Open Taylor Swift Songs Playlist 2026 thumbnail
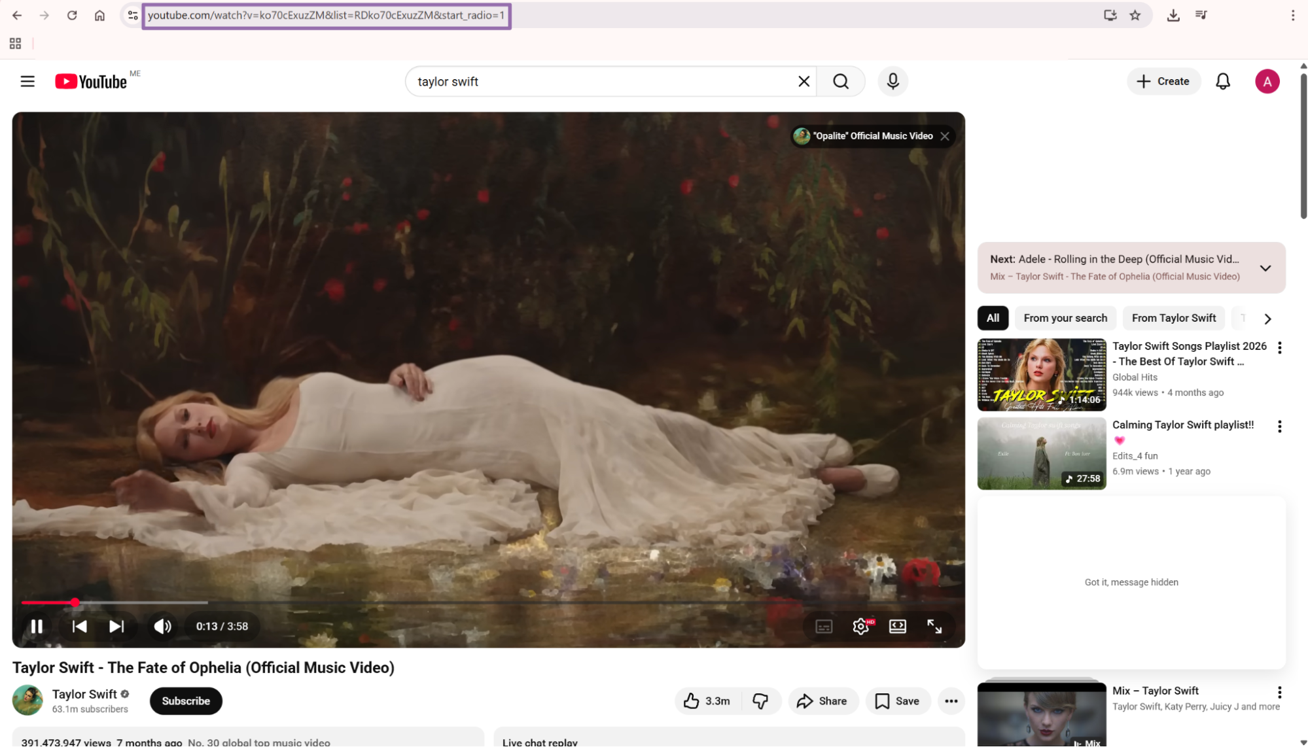Screen dimensions: 1308x747 click(x=1042, y=375)
